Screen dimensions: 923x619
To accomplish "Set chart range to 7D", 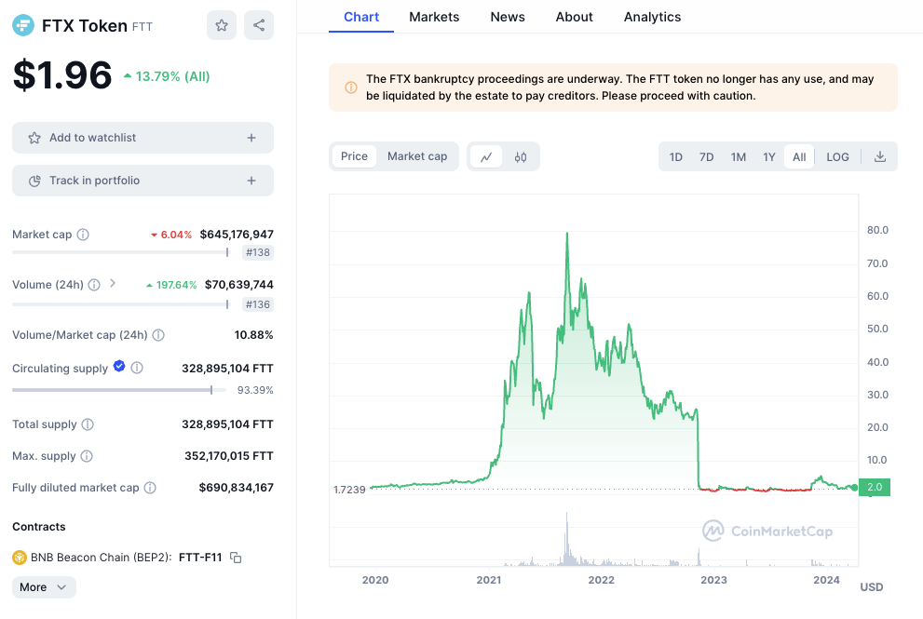I will point(706,157).
